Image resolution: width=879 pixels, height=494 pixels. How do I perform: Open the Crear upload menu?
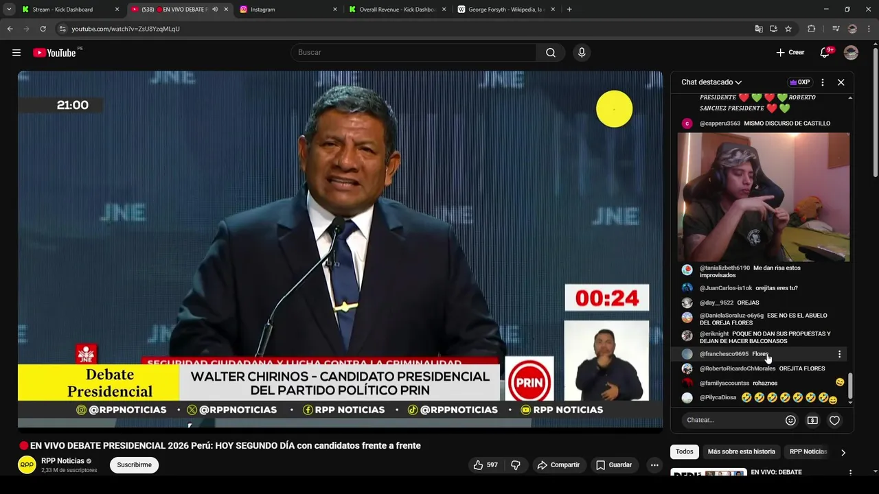(x=790, y=52)
